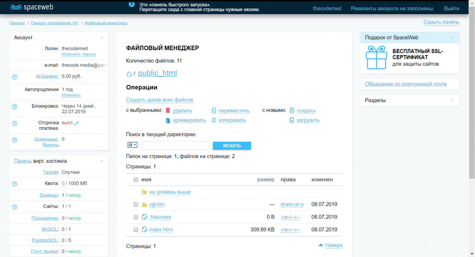Click the help icon beside Квота

coord(15,184)
